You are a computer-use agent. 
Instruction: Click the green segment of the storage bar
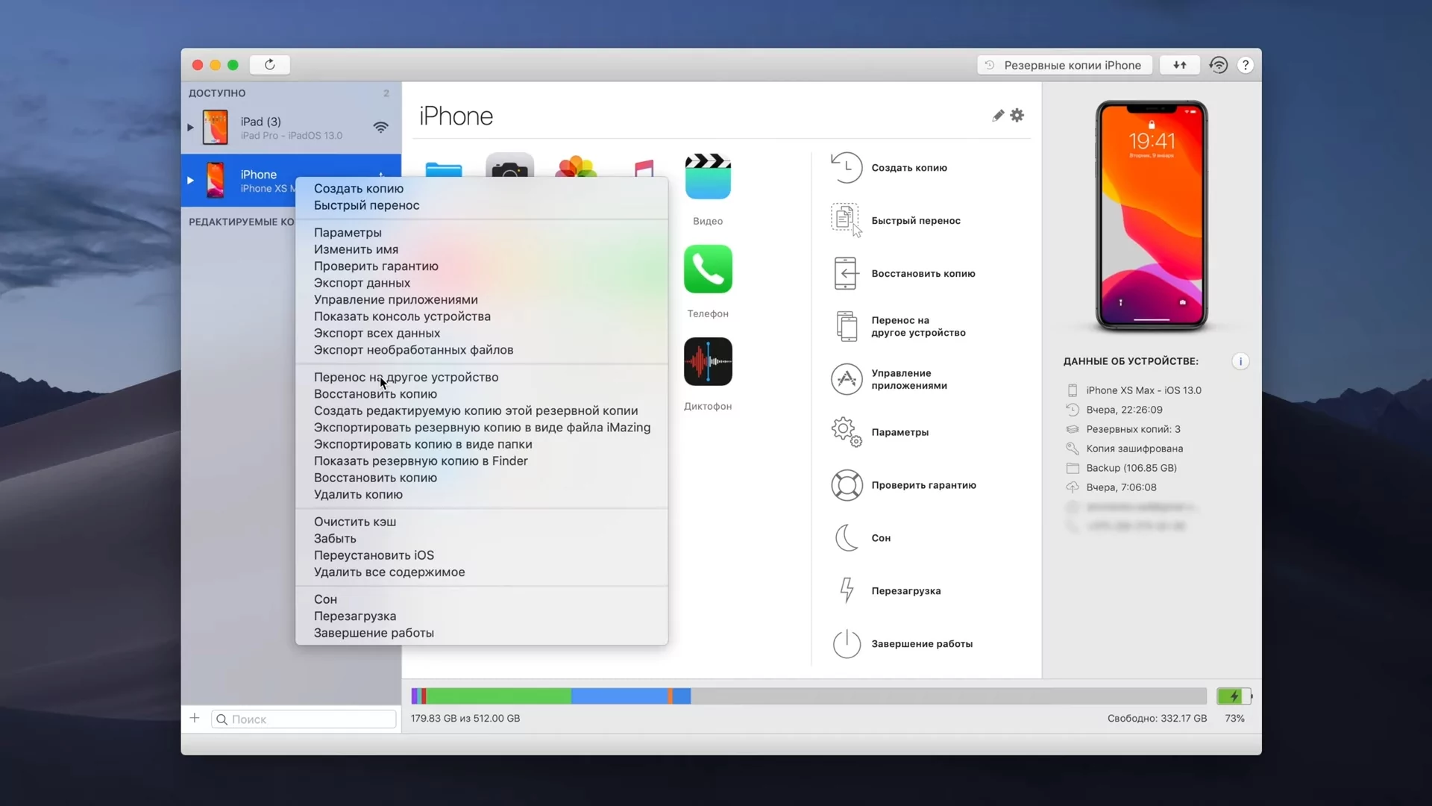498,696
